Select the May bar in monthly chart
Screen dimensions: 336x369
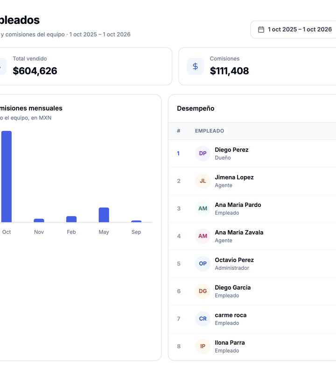click(x=104, y=215)
